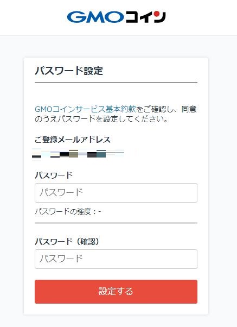Click the dash after パスワードの強度
The width and height of the screenshot is (237, 327).
point(100,212)
